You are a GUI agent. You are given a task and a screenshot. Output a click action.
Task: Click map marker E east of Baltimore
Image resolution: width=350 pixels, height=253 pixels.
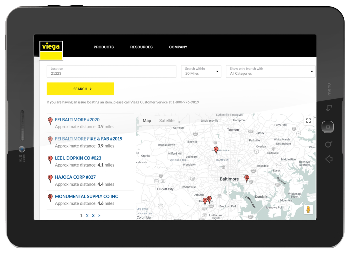[x=247, y=179]
